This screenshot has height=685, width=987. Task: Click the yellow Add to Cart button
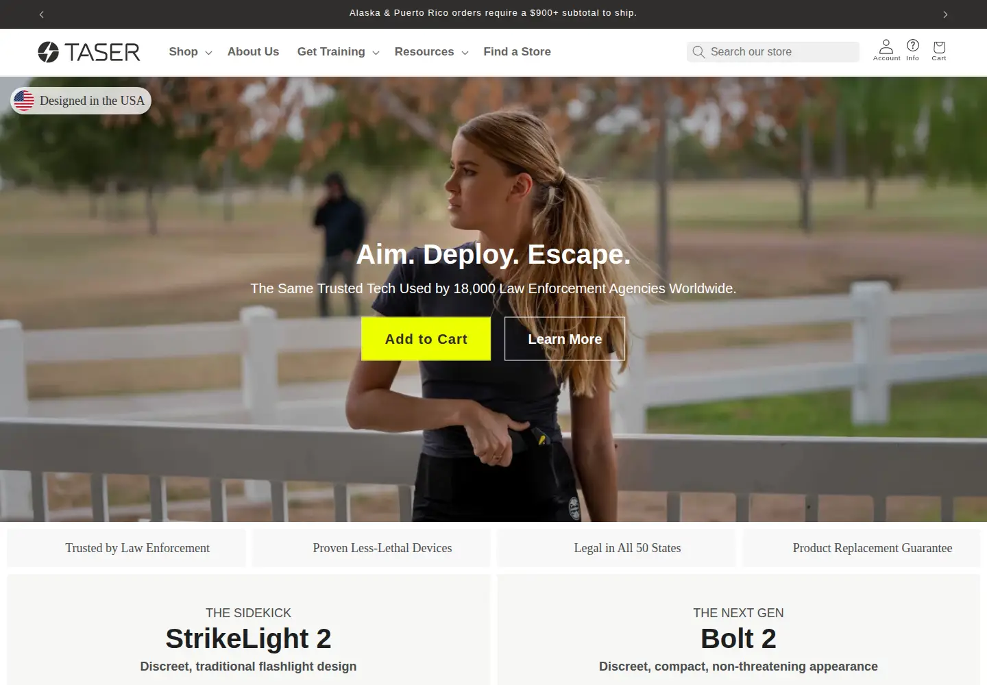coord(426,339)
